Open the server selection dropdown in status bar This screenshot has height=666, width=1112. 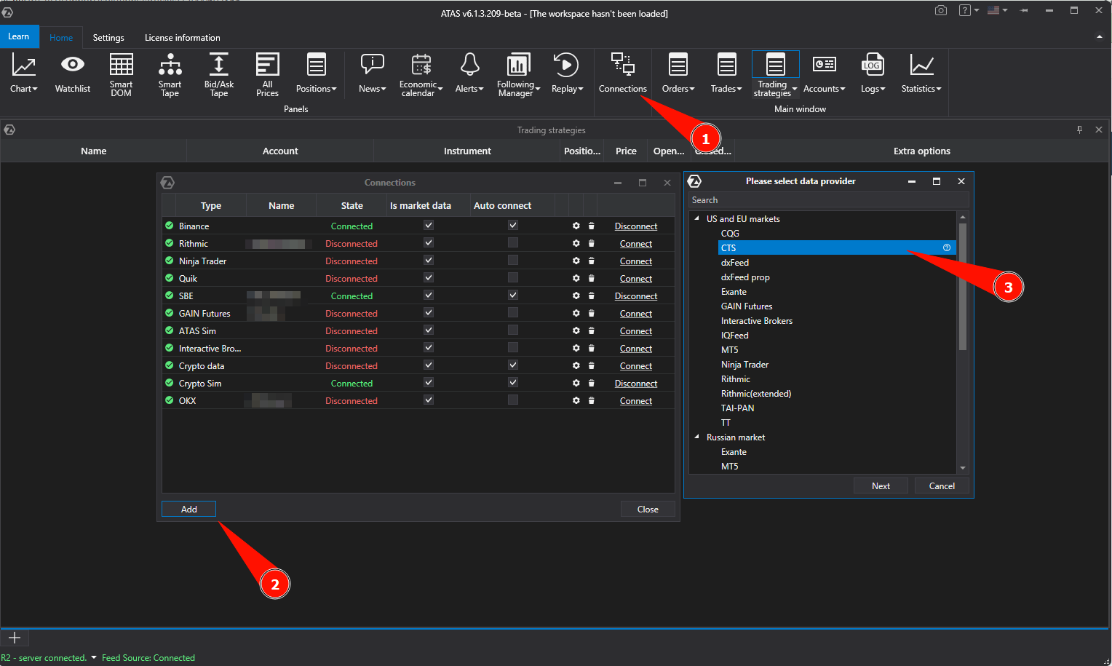[x=94, y=657]
